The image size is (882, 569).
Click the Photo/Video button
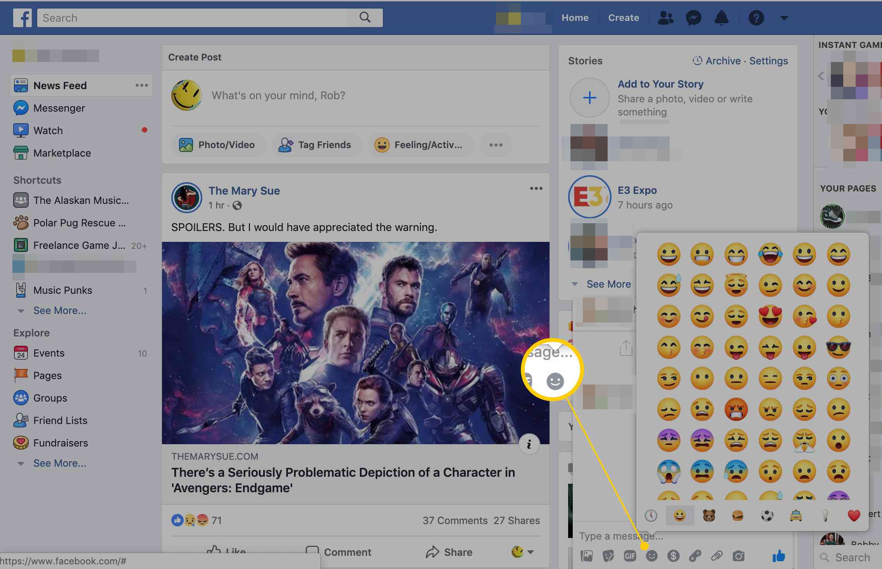(218, 145)
